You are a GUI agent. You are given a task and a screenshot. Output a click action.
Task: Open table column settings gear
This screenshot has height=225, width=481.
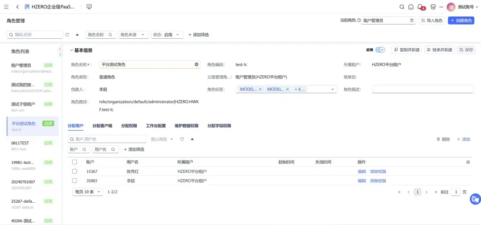468,162
